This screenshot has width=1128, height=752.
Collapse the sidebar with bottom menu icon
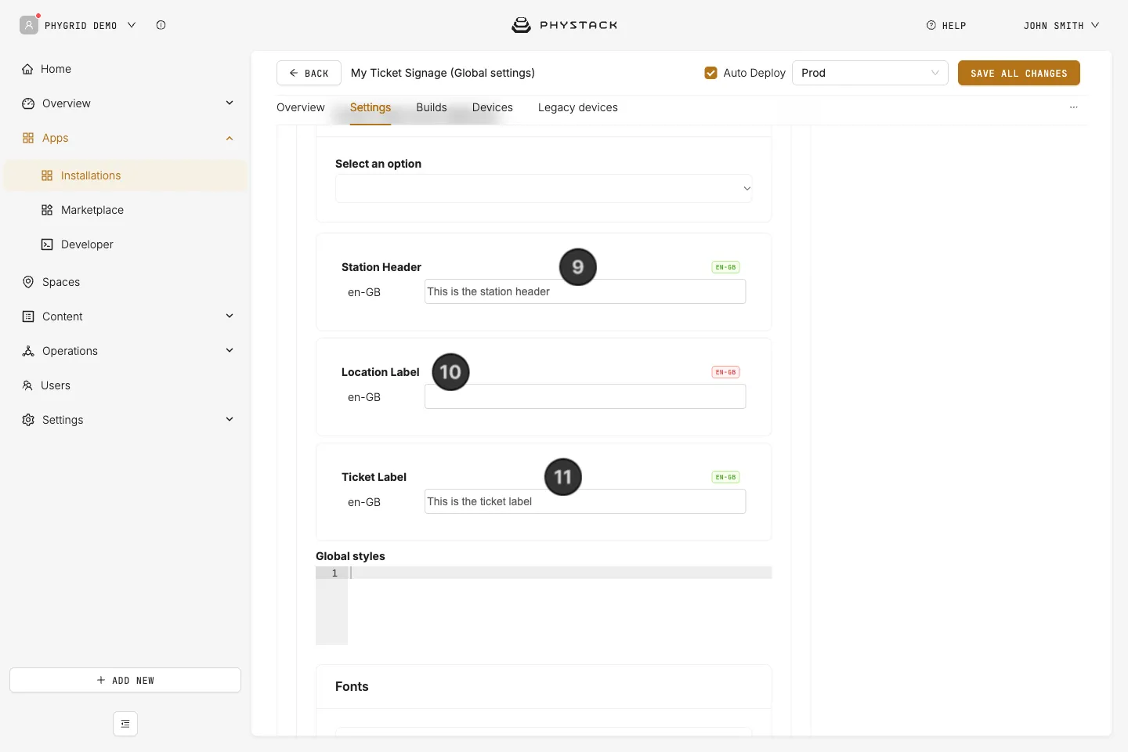[x=125, y=724]
